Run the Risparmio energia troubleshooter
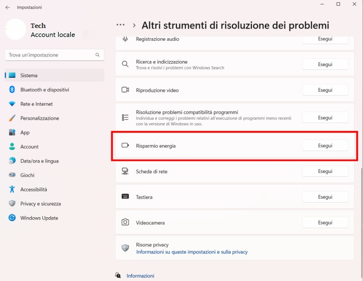This screenshot has width=363, height=281. (x=325, y=146)
